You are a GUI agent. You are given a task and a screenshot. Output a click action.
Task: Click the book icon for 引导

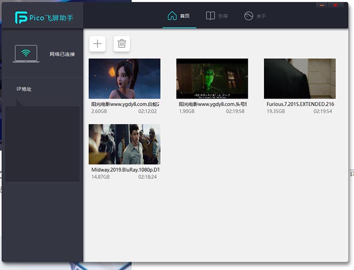[210, 16]
